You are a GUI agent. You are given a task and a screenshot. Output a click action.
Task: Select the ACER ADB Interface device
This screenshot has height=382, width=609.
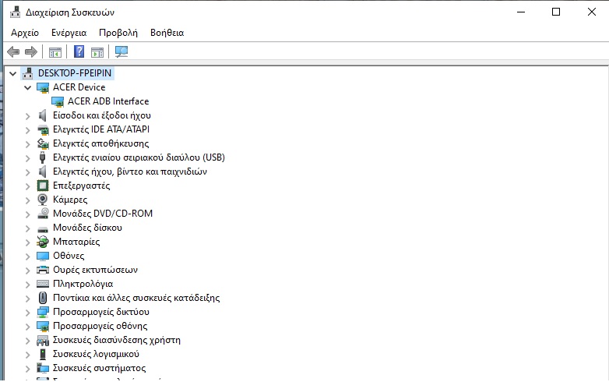(107, 101)
